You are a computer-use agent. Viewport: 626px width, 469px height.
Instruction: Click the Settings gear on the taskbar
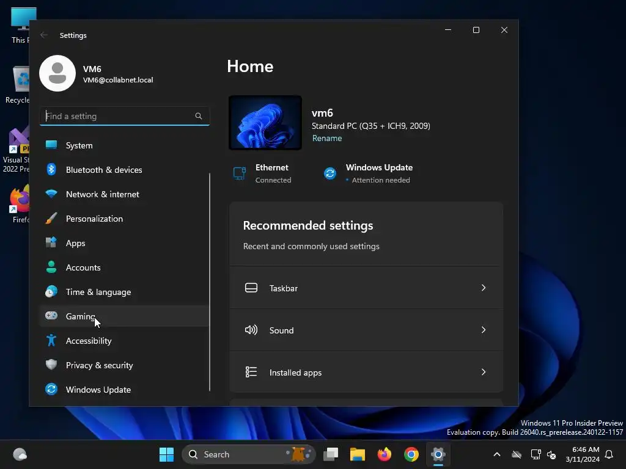point(438,454)
